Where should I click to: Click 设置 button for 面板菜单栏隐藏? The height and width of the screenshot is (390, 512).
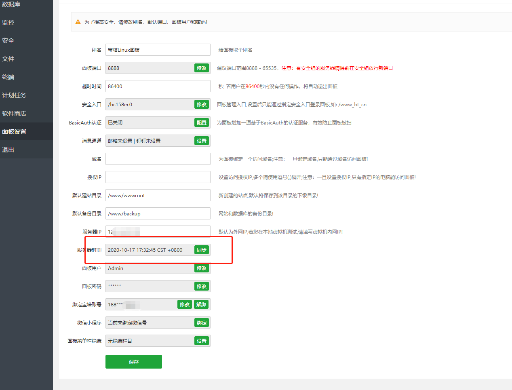click(202, 341)
